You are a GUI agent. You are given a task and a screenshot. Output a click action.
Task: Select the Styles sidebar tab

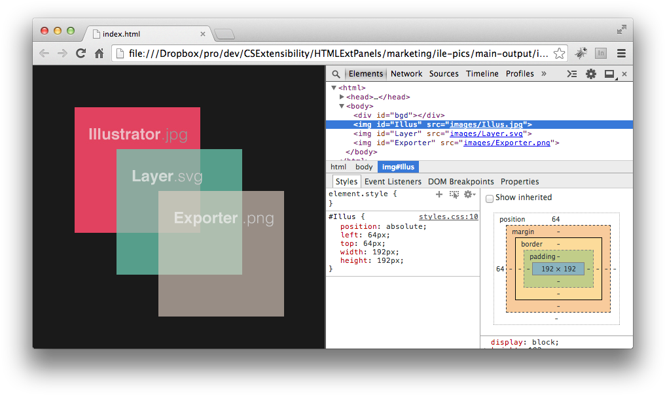tap(346, 181)
